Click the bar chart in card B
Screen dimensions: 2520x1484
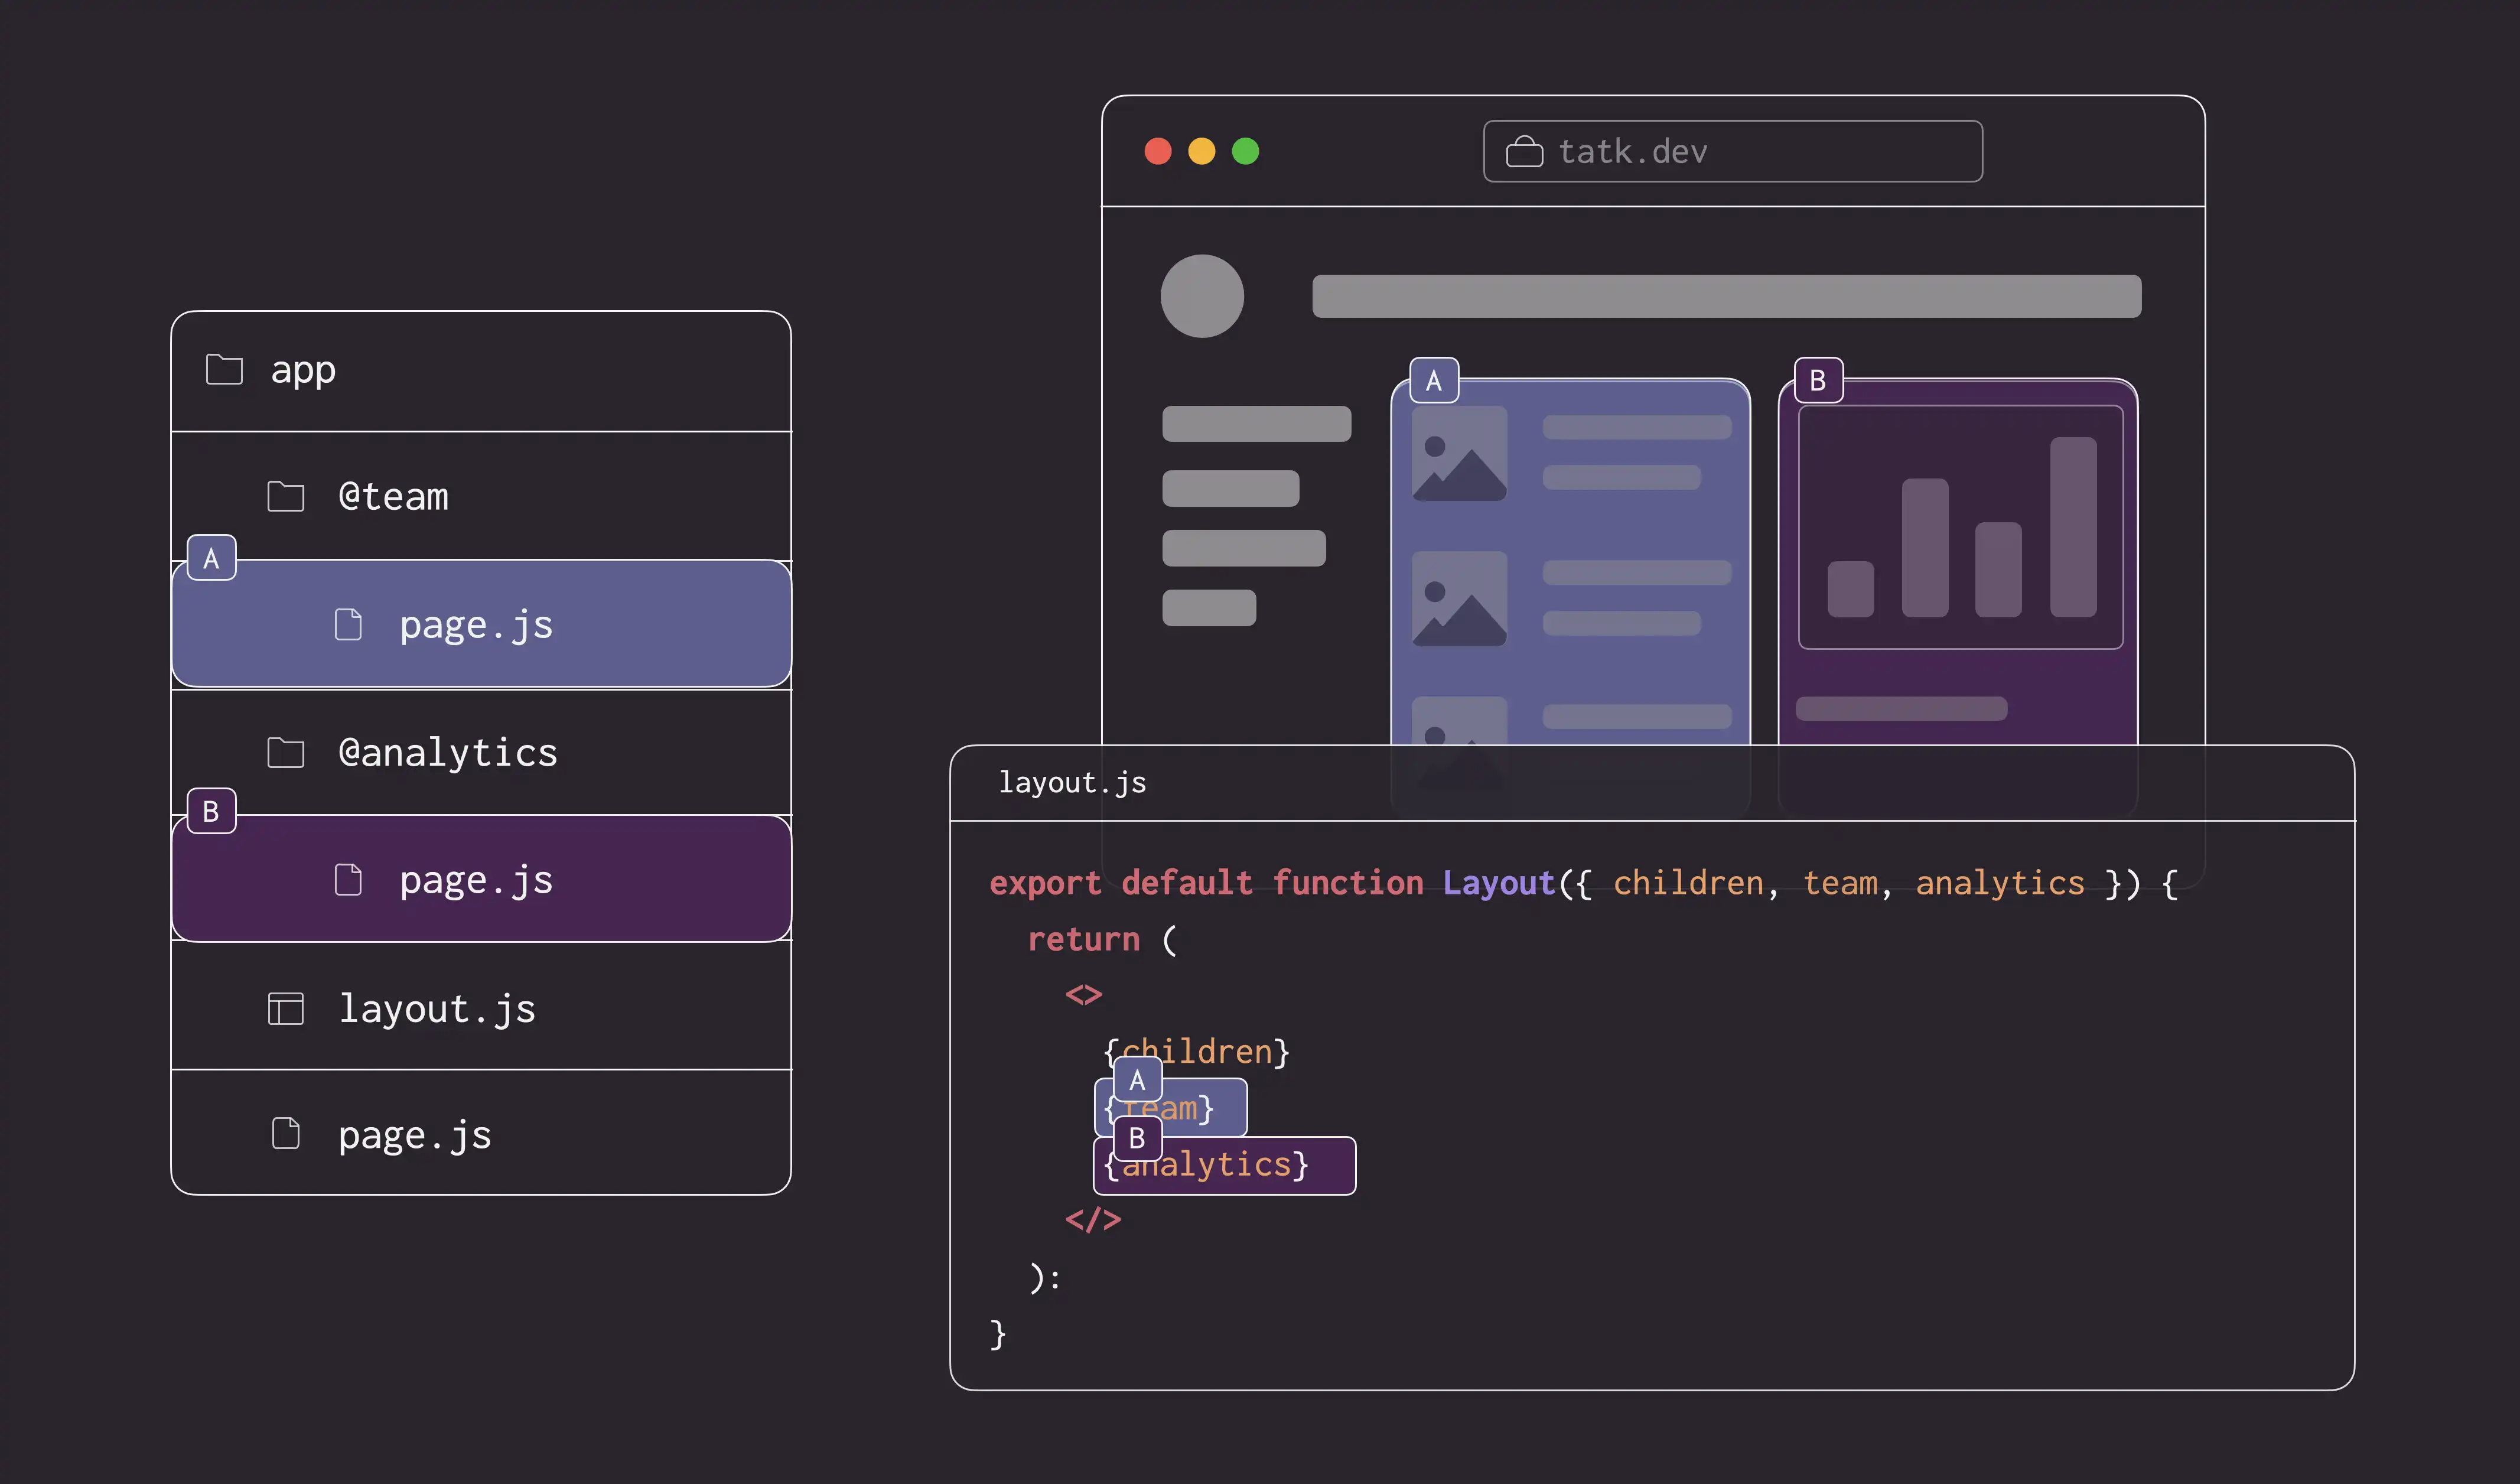click(x=1961, y=527)
